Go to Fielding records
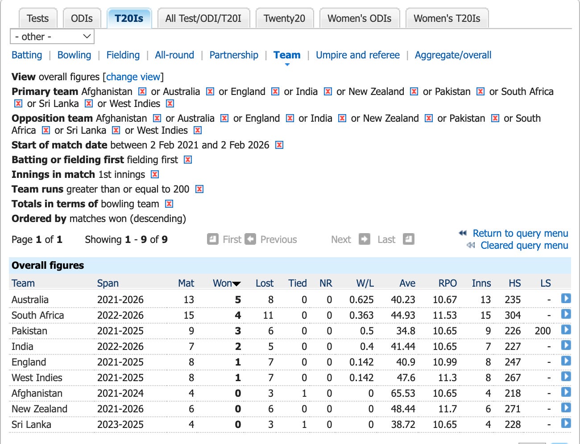 (x=123, y=55)
